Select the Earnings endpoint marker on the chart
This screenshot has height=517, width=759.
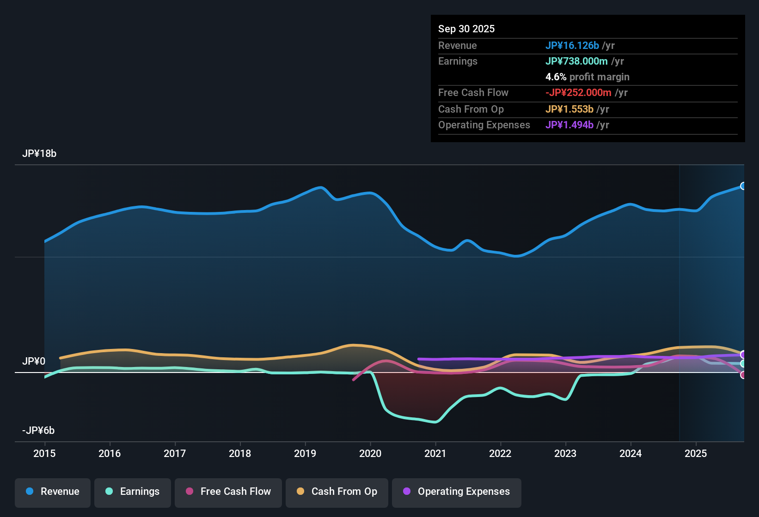744,364
